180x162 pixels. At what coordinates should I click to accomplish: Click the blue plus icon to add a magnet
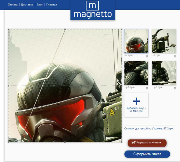coord(136,101)
